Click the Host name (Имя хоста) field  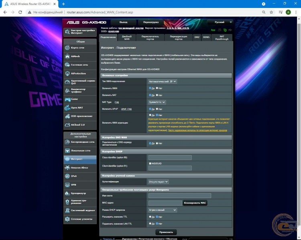click(x=180, y=196)
